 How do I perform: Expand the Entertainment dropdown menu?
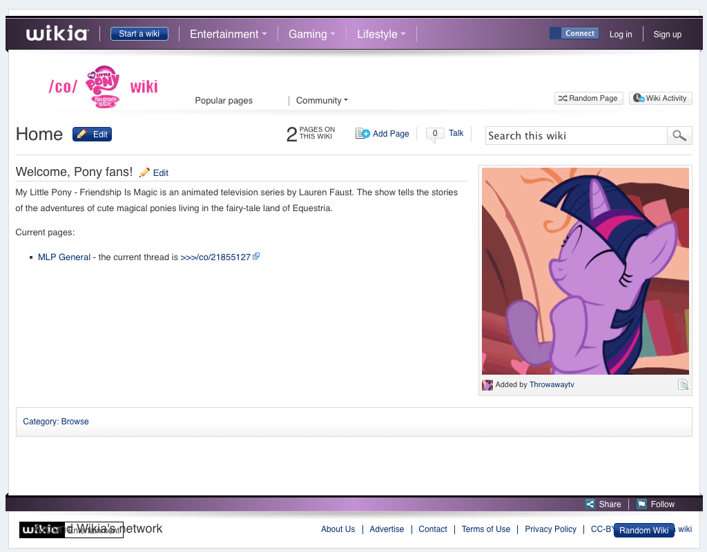228,34
